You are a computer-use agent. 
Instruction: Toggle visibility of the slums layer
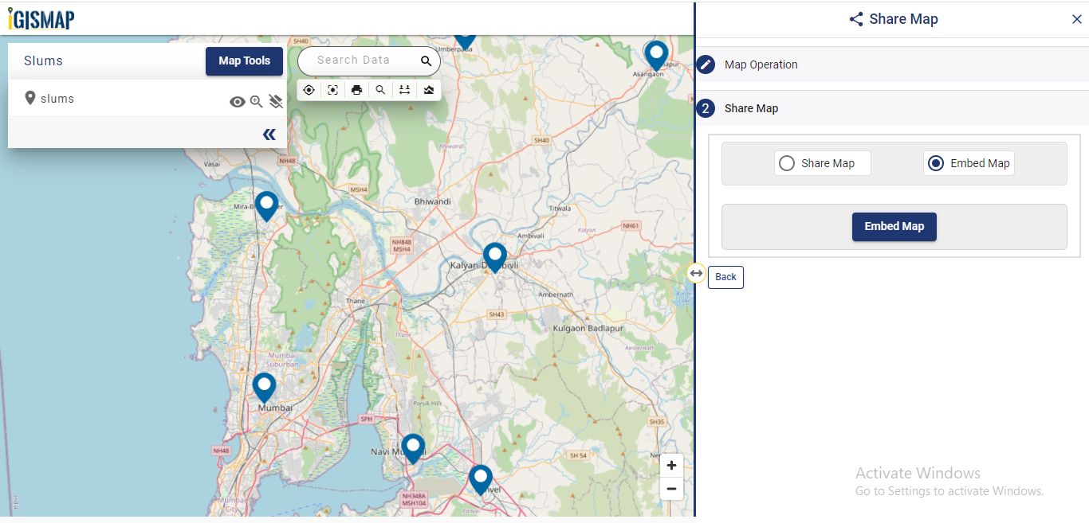(237, 101)
